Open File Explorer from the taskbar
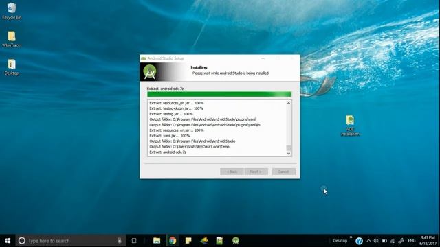The height and width of the screenshot is (247, 440). point(157,241)
